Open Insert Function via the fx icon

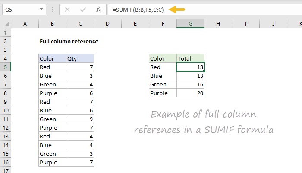pyautogui.click(x=98, y=9)
